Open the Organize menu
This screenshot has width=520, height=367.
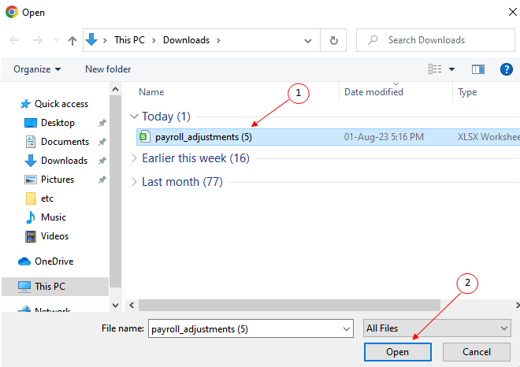37,69
